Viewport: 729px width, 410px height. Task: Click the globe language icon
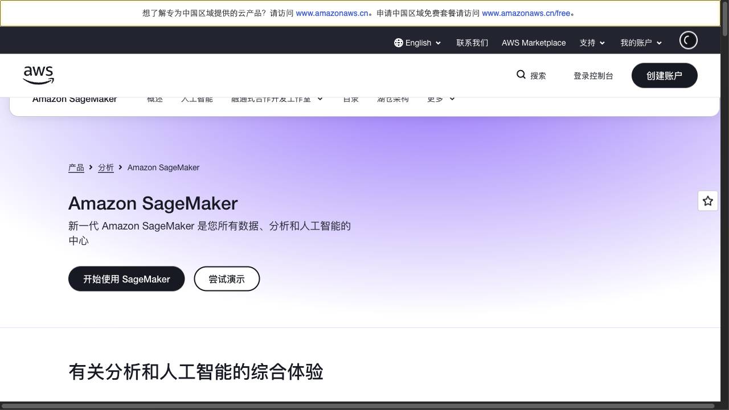pos(399,43)
